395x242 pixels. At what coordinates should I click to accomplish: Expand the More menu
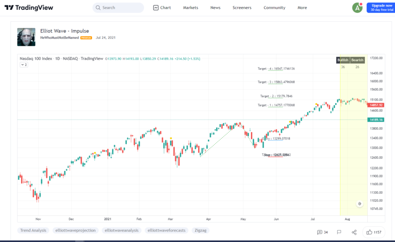coord(302,8)
